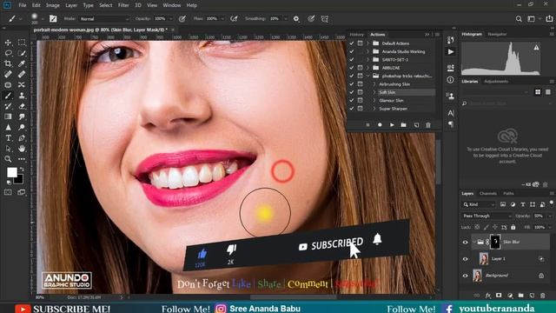
Task: Switch to the Paths tab
Action: pyautogui.click(x=508, y=193)
